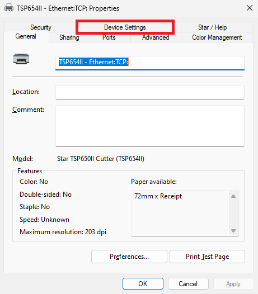Open the Star / Help tab
The width and height of the screenshot is (258, 294).
tap(212, 27)
